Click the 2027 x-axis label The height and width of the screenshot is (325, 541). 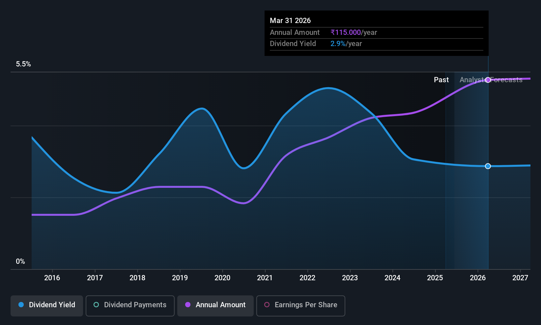click(x=520, y=278)
